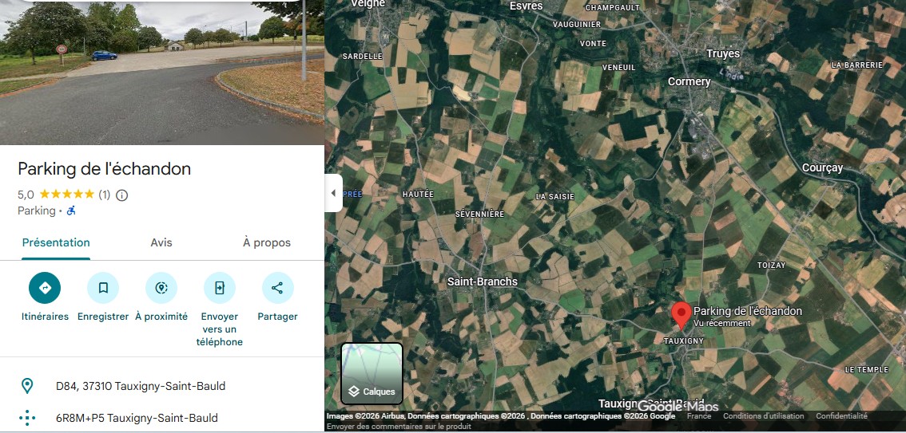Open Itinéraires directions icon
The height and width of the screenshot is (433, 906).
45,288
